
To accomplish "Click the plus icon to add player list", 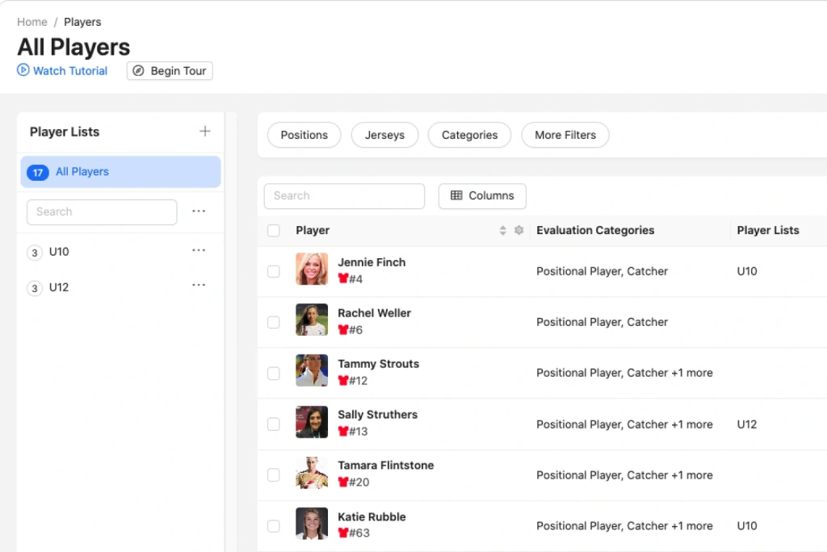I will pyautogui.click(x=204, y=132).
